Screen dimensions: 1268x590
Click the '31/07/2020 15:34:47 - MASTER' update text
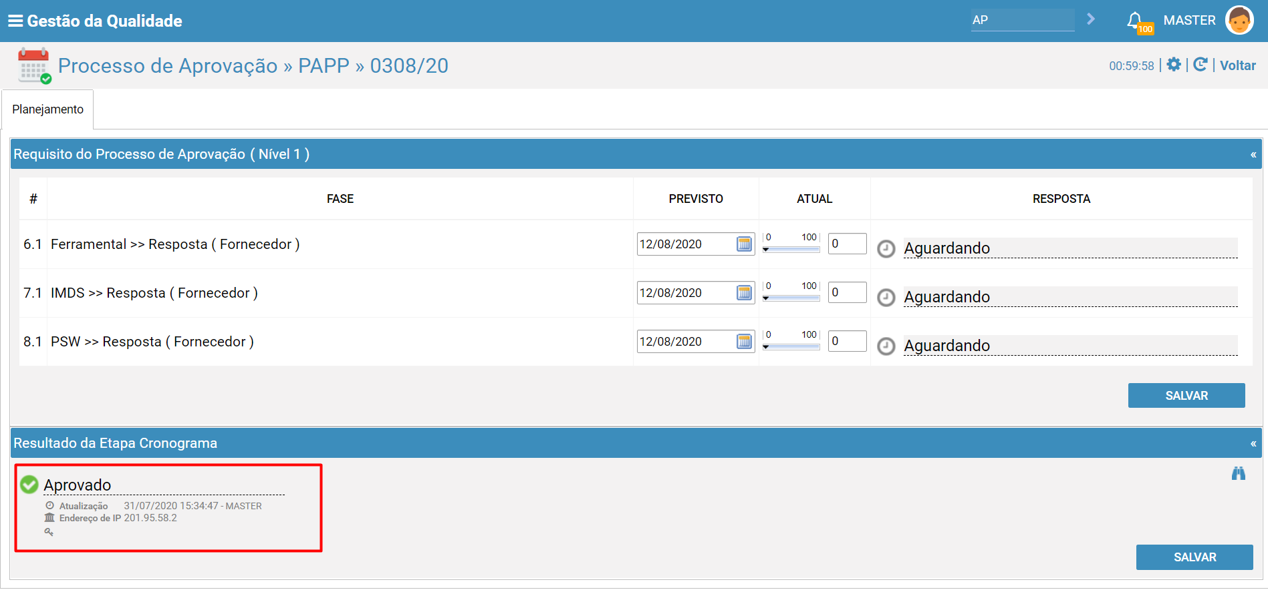[x=193, y=506]
